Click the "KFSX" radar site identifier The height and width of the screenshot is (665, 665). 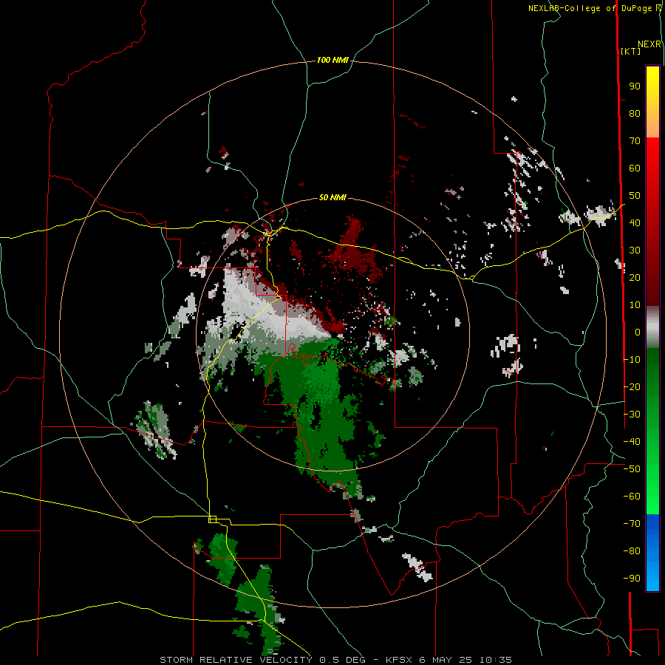pyautogui.click(x=400, y=660)
